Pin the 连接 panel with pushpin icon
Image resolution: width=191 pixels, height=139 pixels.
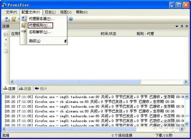pyautogui.click(x=182, y=26)
